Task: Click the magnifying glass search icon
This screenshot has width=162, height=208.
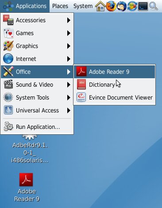Action: point(154,6)
